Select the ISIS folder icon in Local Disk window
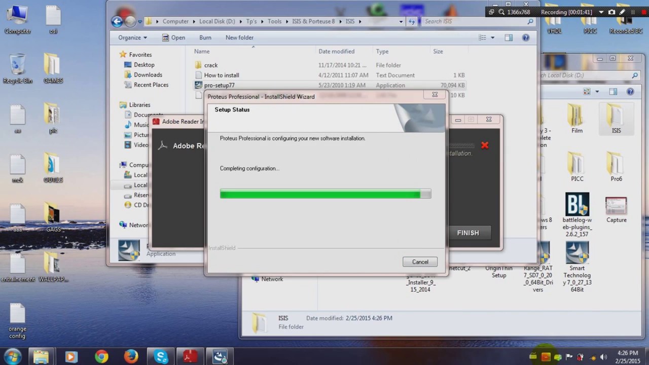649x365 pixels. tap(616, 119)
